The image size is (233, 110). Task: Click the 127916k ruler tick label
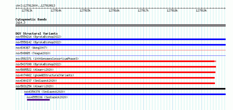coord(114,10)
